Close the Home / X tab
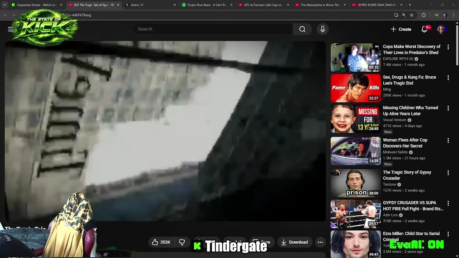459x258 pixels. point(175,5)
